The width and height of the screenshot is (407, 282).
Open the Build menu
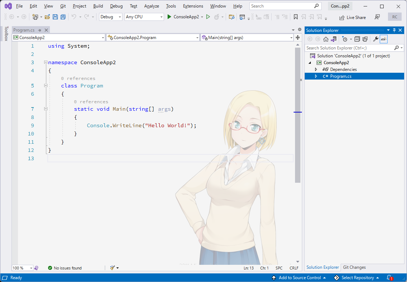pyautogui.click(x=98, y=6)
